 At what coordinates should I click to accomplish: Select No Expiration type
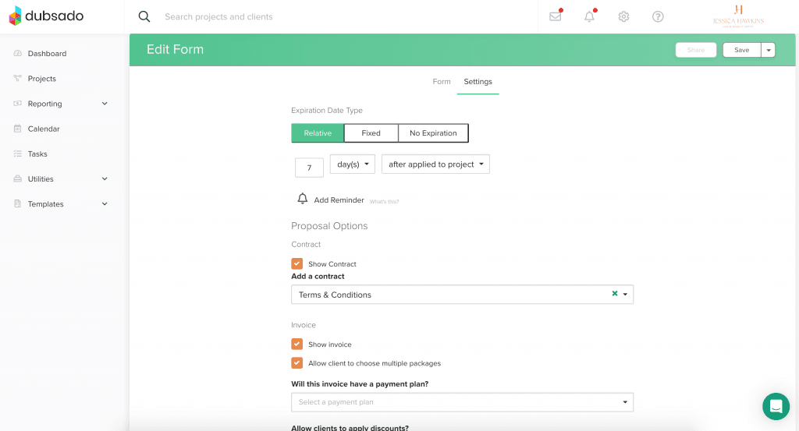(x=433, y=133)
